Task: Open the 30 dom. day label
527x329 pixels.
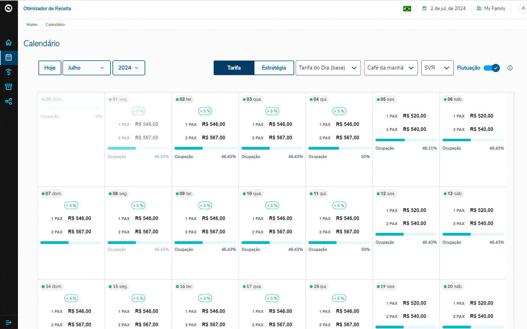Action: pyautogui.click(x=52, y=99)
